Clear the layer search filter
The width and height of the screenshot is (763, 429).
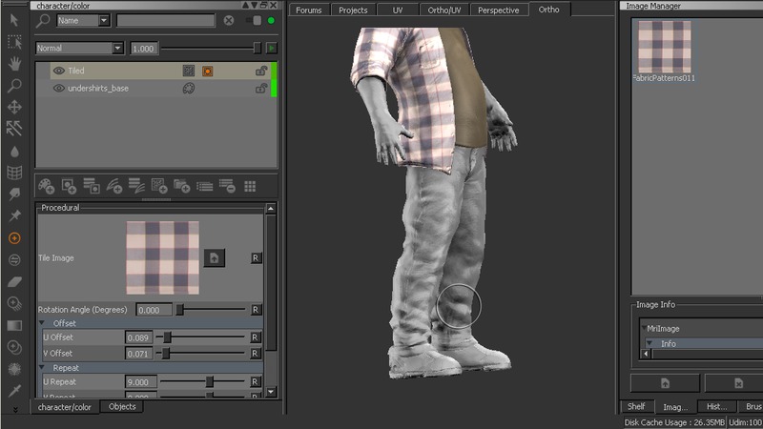coord(229,20)
